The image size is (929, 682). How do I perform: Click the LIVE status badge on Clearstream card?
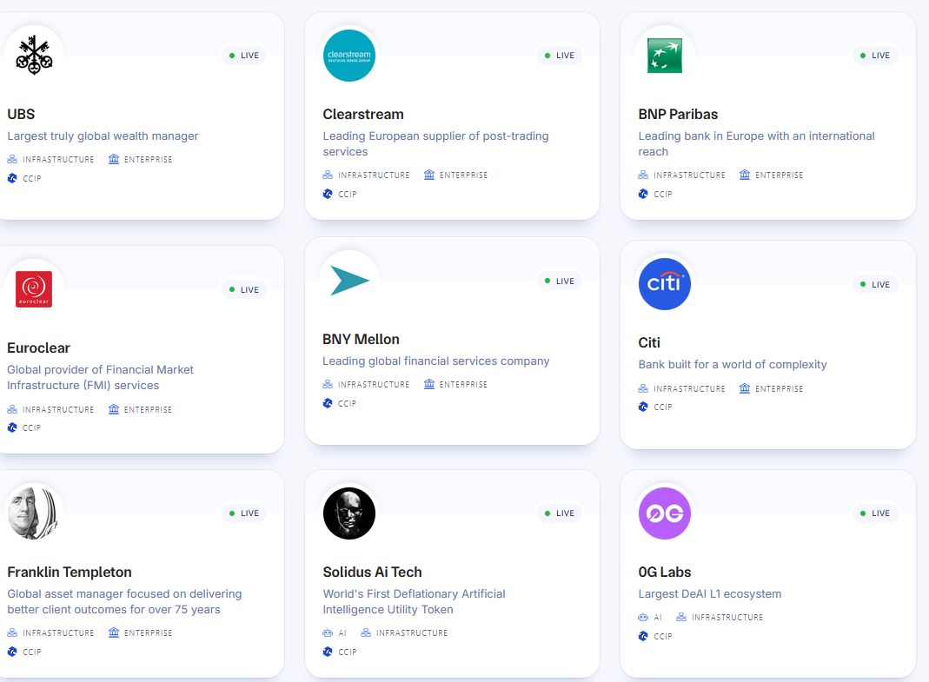tap(560, 55)
